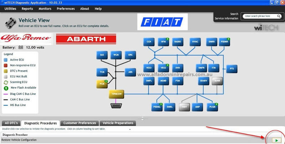Open the CCN ECU module
285x144 pixels.
pos(149,42)
